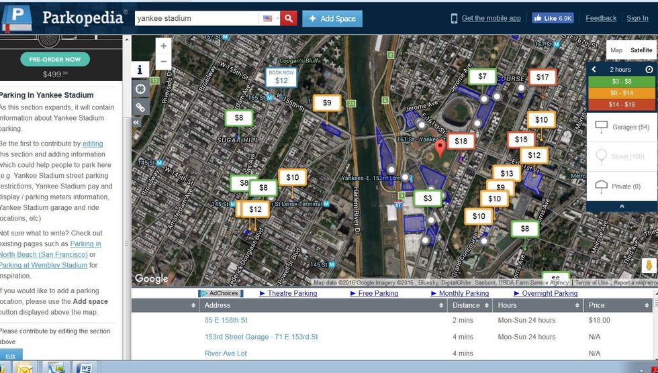Open the 85 E 158th St listing
The image size is (658, 373).
(226, 321)
